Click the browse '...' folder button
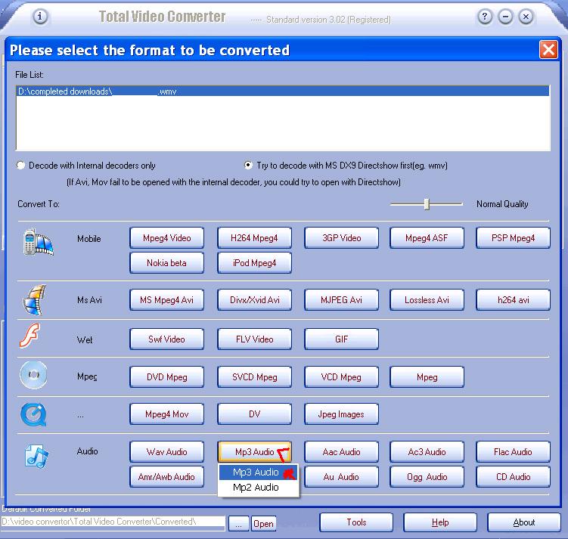 [238, 524]
